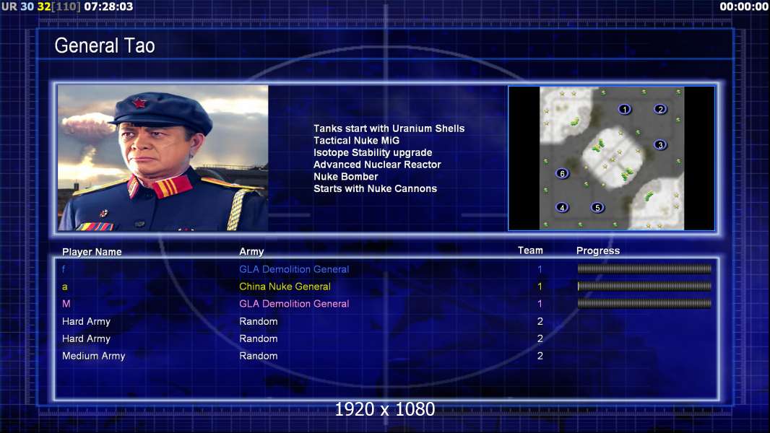
Task: Click start position marker 4 on minimap
Action: click(x=562, y=207)
